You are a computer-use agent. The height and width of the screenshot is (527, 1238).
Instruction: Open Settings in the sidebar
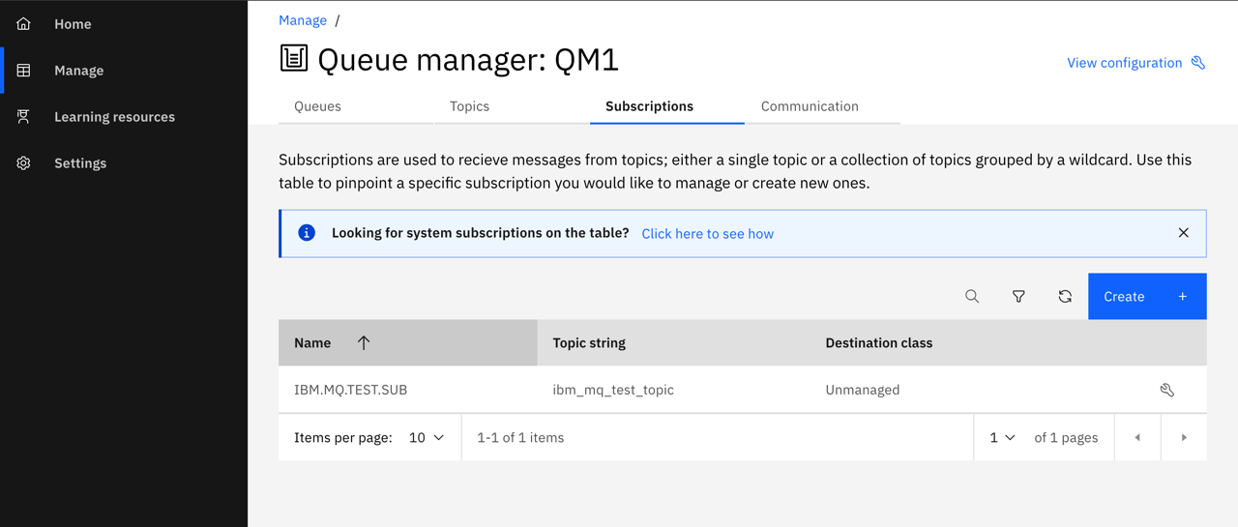[x=124, y=163]
